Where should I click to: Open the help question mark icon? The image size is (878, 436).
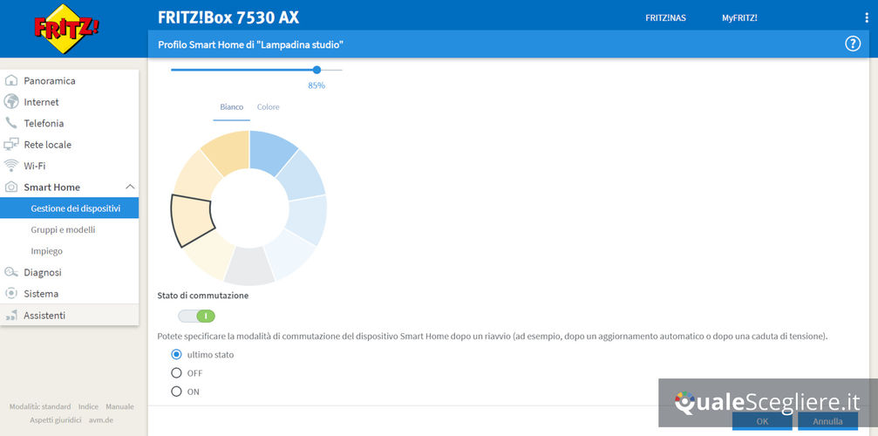(853, 44)
